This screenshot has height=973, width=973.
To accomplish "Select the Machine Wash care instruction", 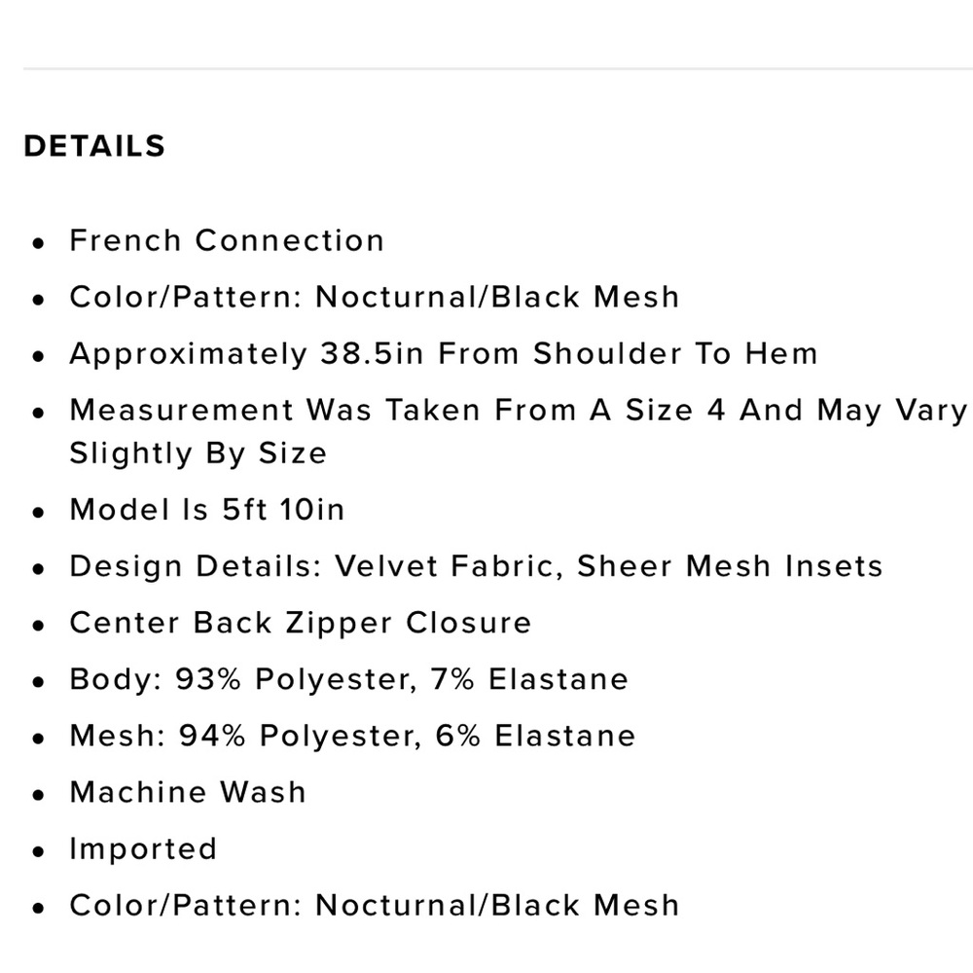I will pyautogui.click(x=188, y=792).
